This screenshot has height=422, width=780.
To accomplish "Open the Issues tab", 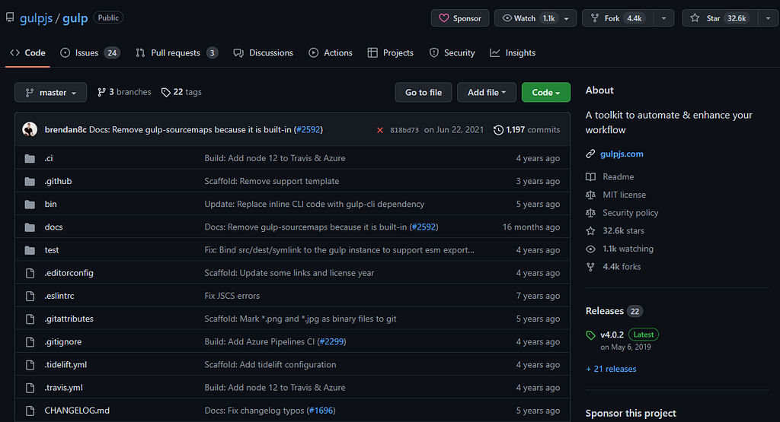I will 90,52.
